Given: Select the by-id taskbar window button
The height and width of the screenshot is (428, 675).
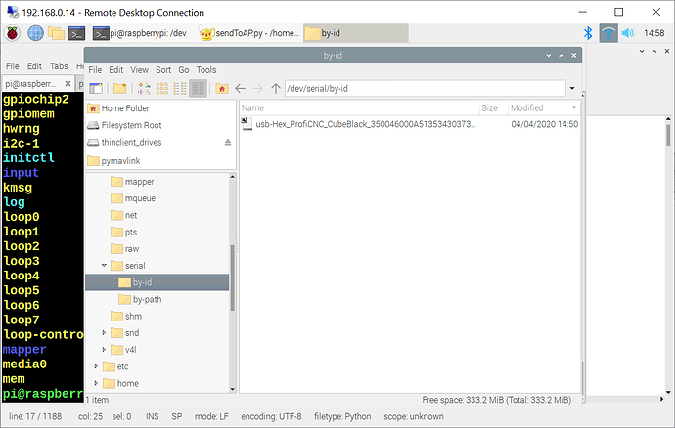Looking at the screenshot, I should 355,33.
